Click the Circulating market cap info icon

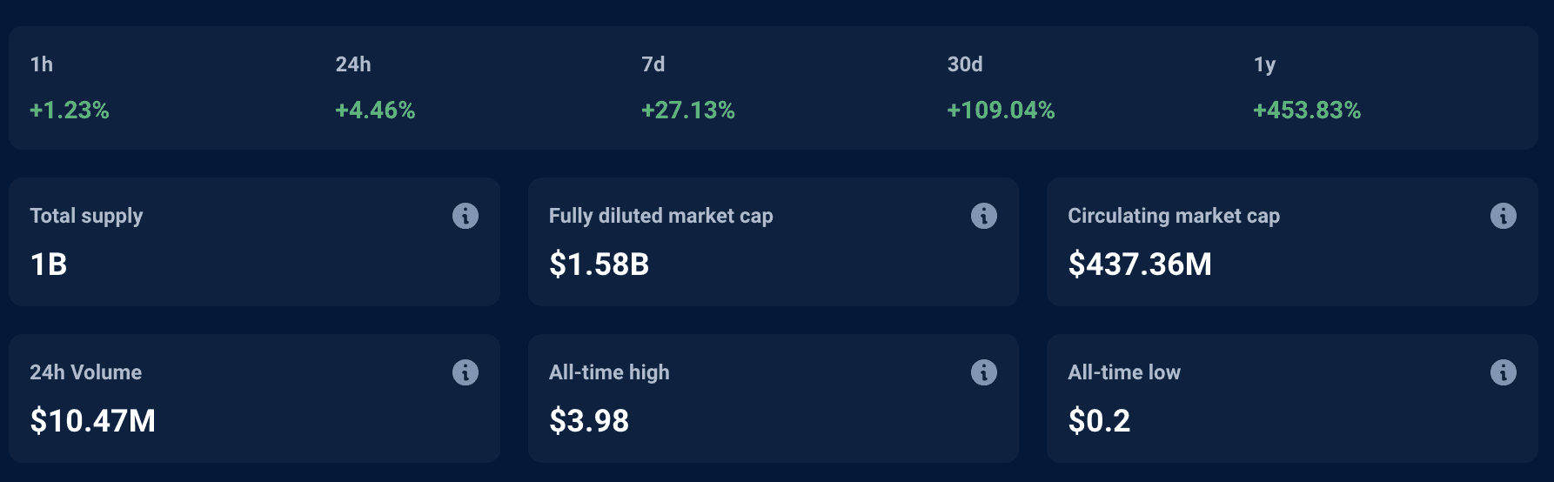tap(1503, 216)
